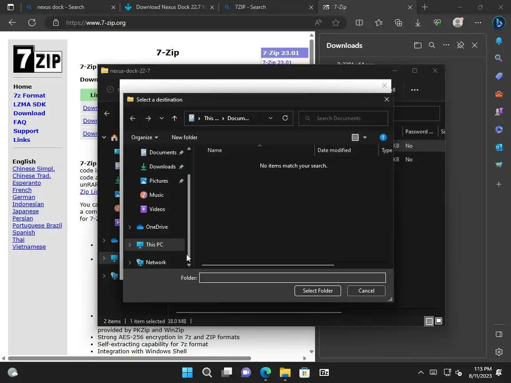
Task: Add page to favorites star icon
Action: tap(336, 23)
